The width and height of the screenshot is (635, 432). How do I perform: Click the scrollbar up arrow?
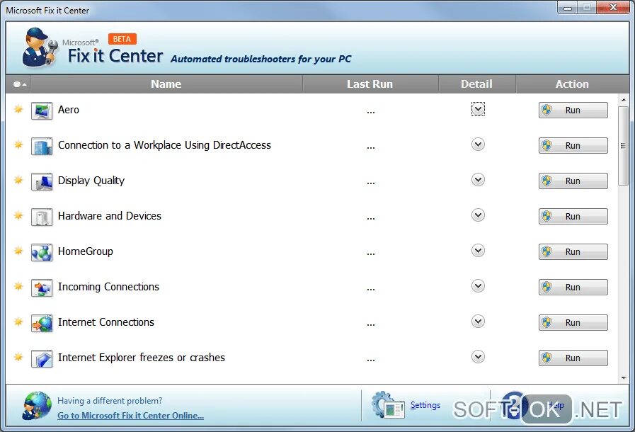pyautogui.click(x=624, y=100)
